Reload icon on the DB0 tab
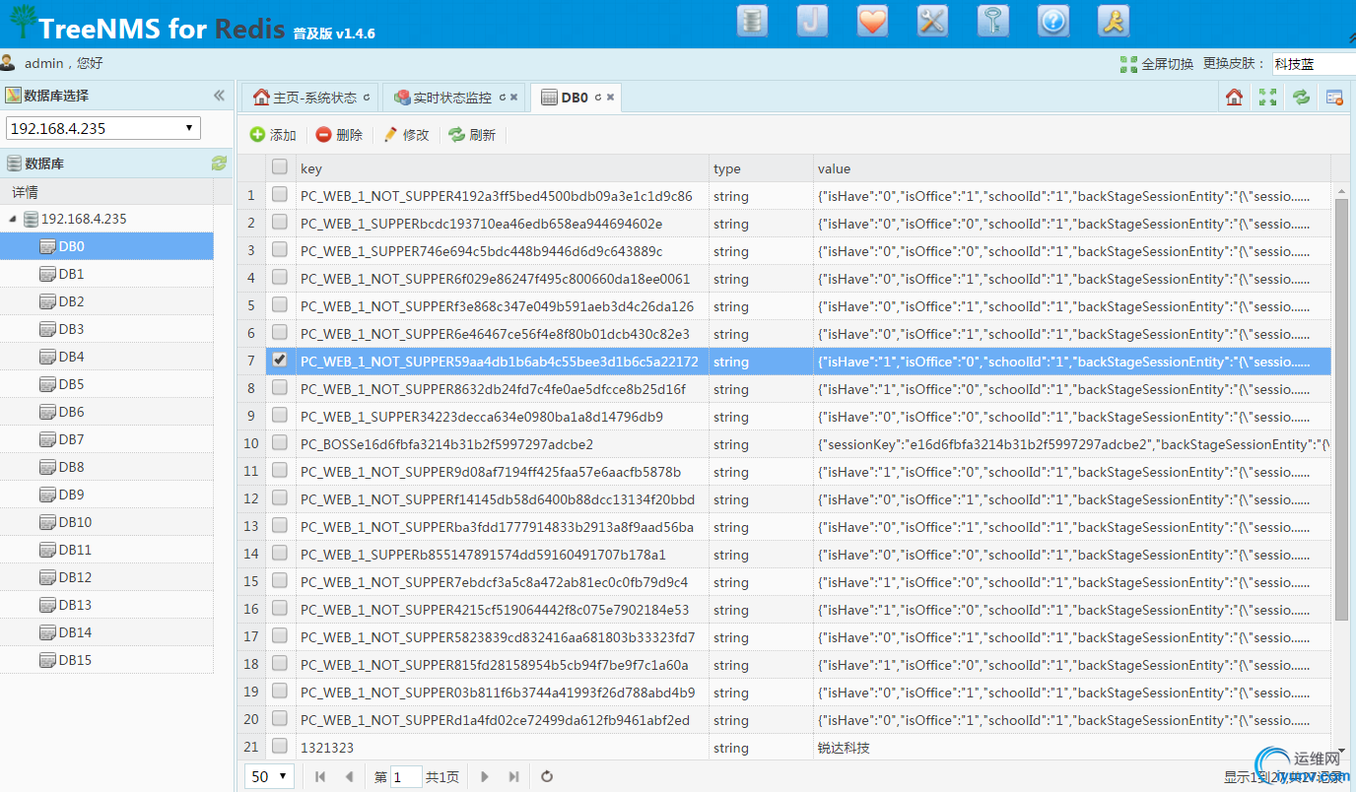 [597, 98]
